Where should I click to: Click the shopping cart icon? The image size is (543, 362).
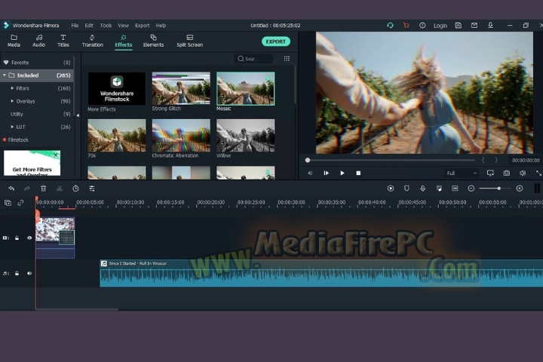406,26
